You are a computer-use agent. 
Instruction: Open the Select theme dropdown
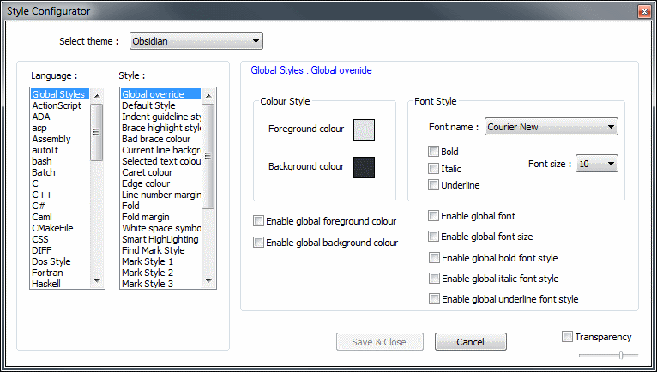tap(196, 41)
